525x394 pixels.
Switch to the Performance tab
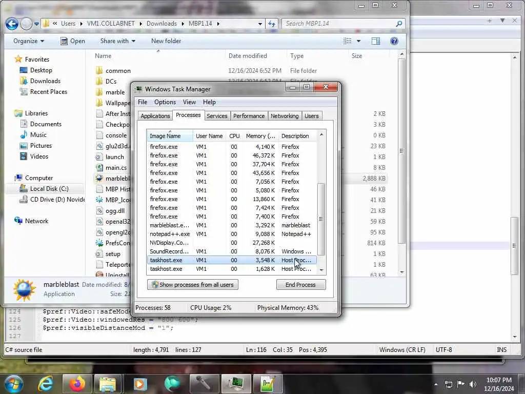pyautogui.click(x=249, y=116)
